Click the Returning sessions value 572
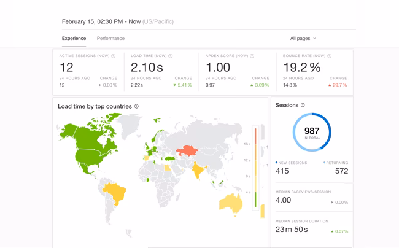This screenshot has width=399, height=248. (341, 171)
